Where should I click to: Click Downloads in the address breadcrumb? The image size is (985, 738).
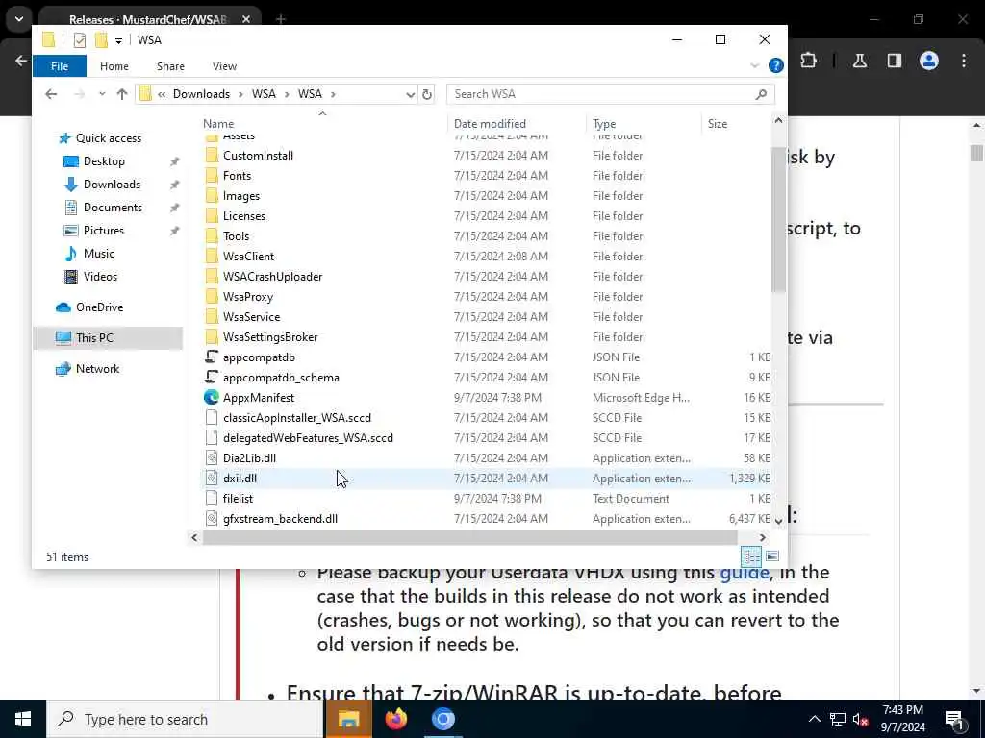pyautogui.click(x=201, y=93)
